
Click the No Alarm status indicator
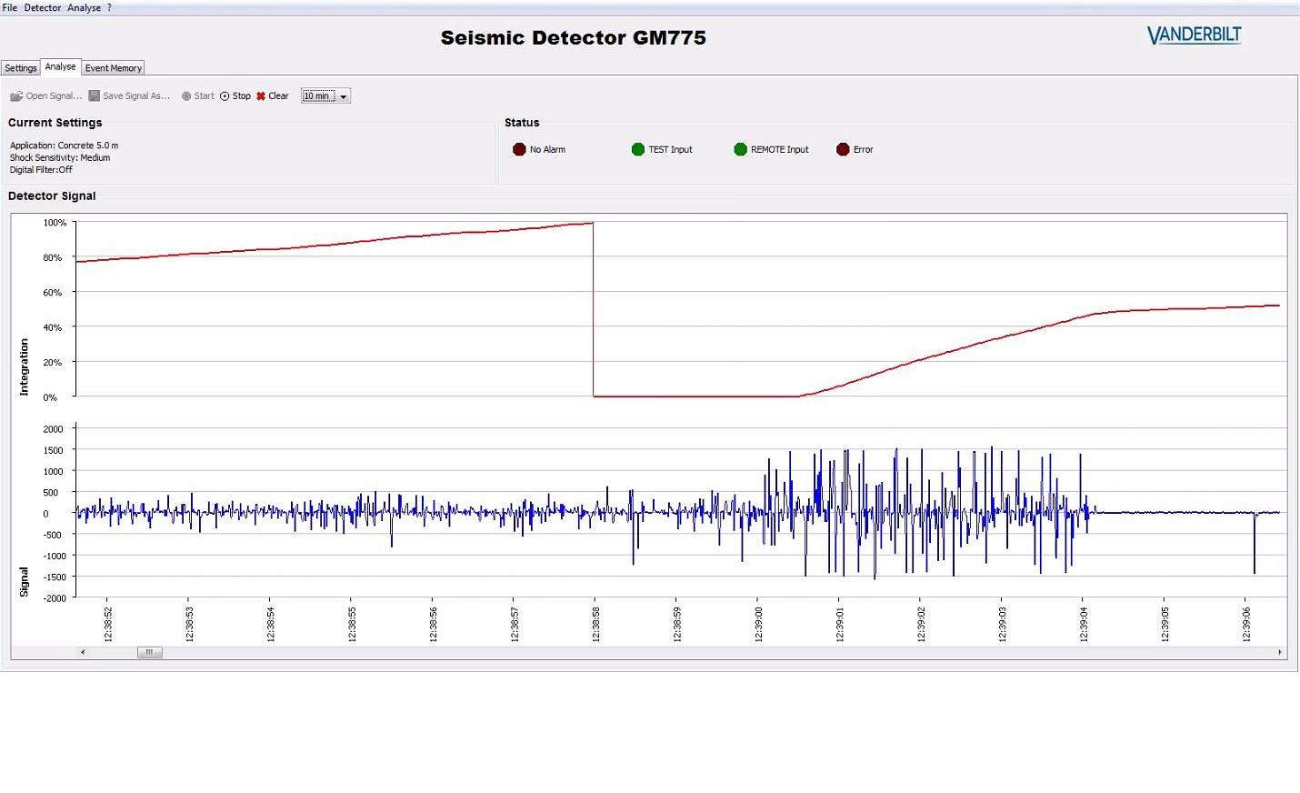click(x=519, y=149)
